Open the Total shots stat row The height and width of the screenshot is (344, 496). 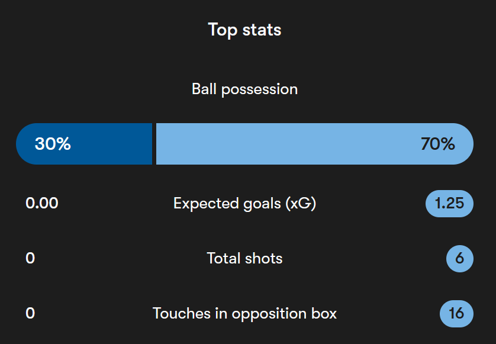(x=244, y=258)
